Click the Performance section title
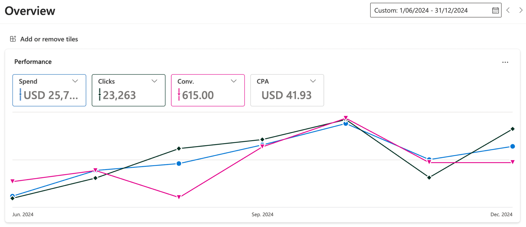 point(33,61)
